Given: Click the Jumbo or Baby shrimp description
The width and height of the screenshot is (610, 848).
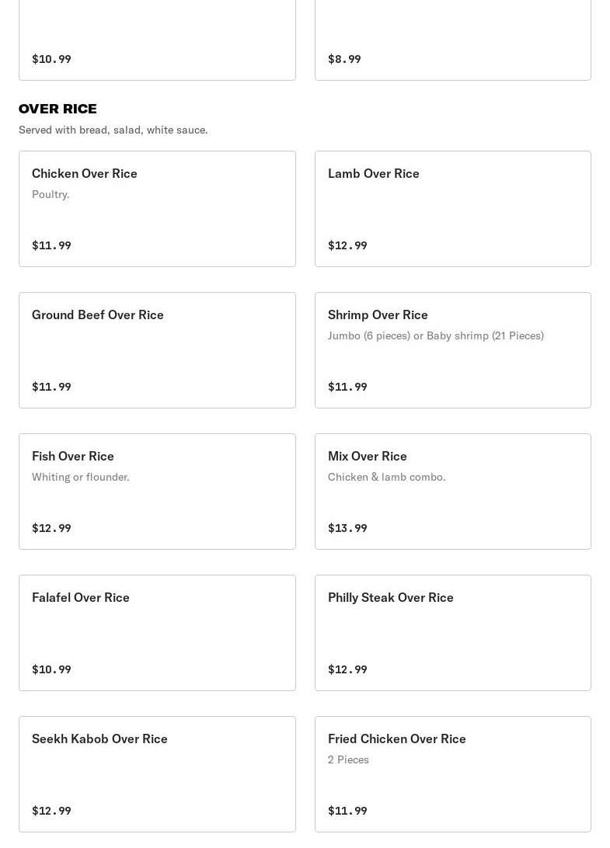Looking at the screenshot, I should pyautogui.click(x=435, y=335).
